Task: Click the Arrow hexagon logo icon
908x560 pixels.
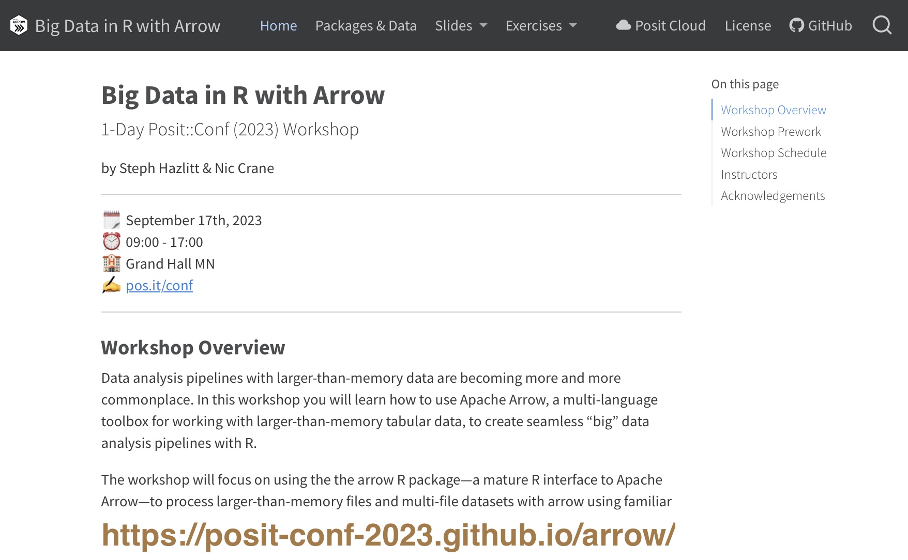Action: coord(19,25)
